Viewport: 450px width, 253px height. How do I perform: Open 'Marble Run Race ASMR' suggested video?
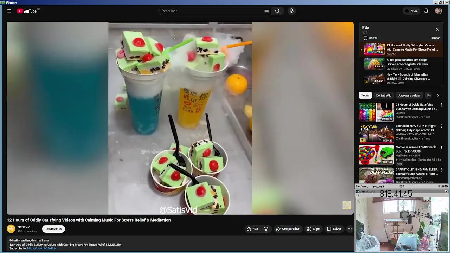[x=416, y=149]
